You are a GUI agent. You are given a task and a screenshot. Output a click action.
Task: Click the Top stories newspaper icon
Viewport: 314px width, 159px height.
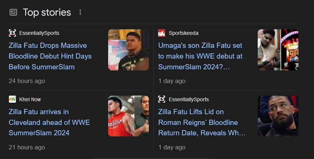(13, 12)
